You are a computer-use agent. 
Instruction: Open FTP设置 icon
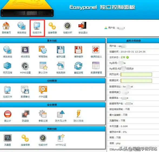point(43,90)
